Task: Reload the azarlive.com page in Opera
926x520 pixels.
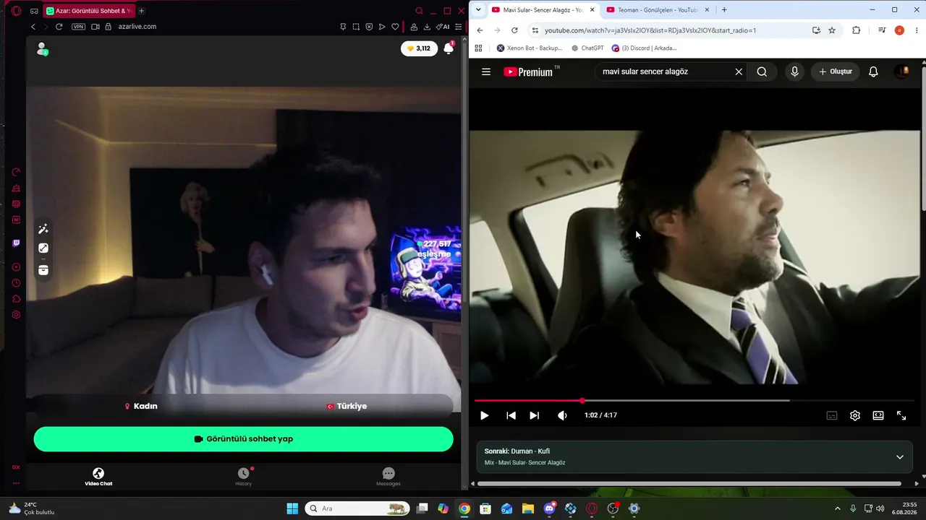Action: (x=59, y=27)
